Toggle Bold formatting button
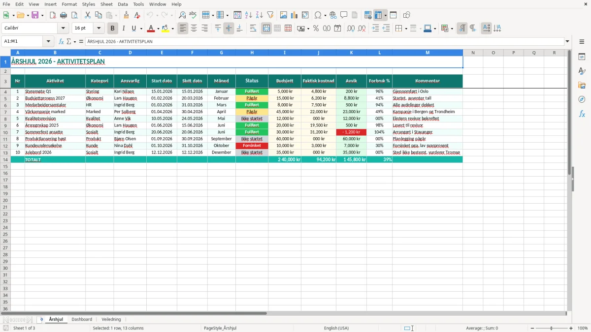Viewport: 591px width, 332px height. pyautogui.click(x=112, y=29)
